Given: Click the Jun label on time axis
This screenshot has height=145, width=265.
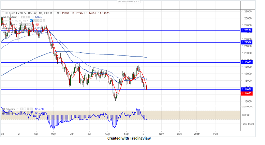Looking at the screenshot, I should coord(72,134).
